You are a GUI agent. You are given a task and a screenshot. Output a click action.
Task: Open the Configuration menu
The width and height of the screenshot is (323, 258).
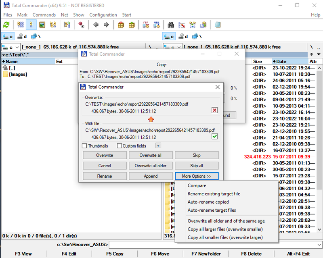pyautogui.click(x=103, y=15)
